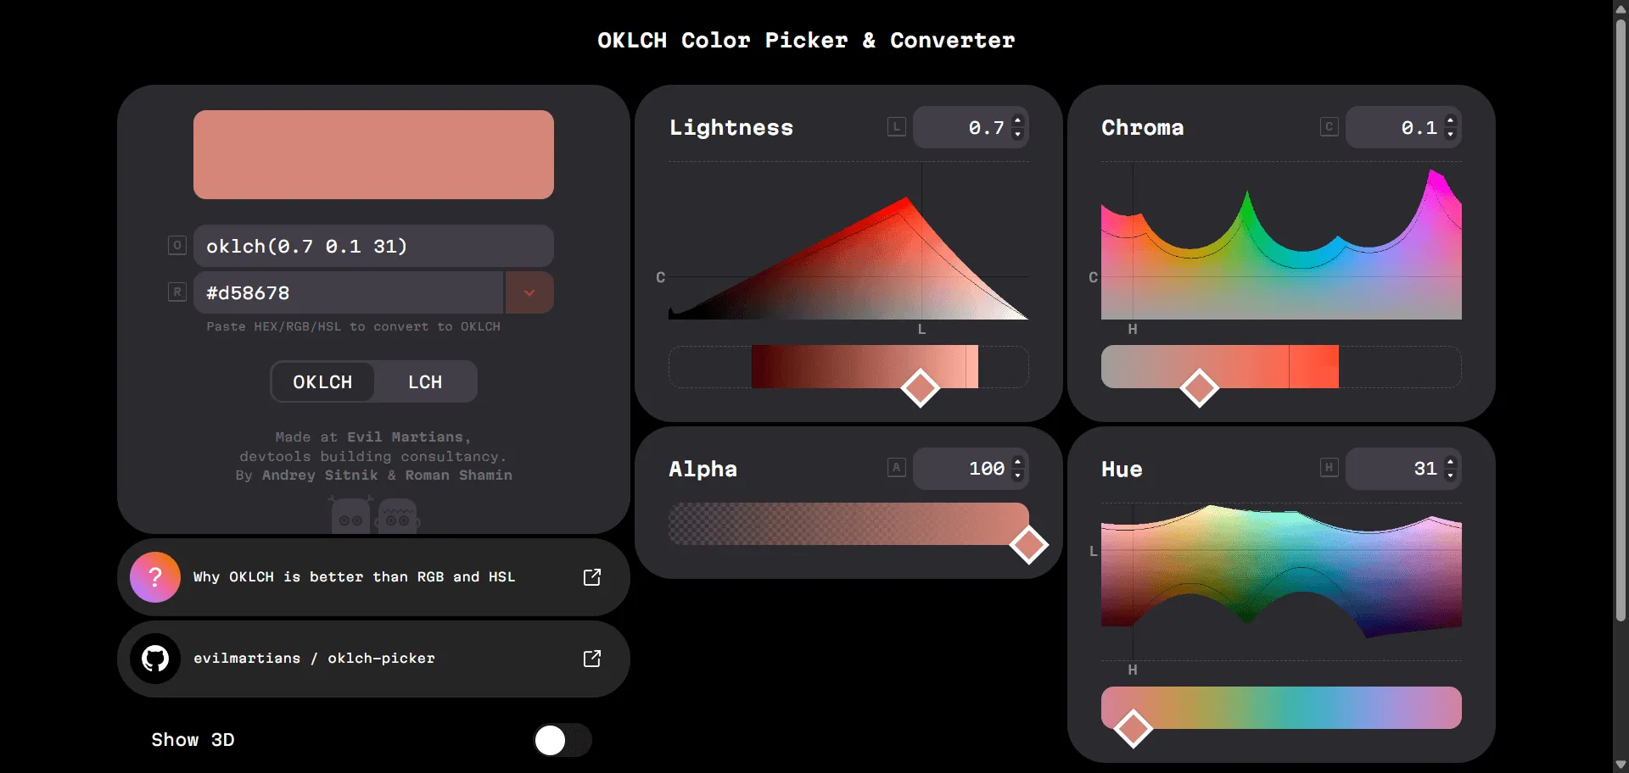Open evilmartians / oklch-picker repository link
This screenshot has width=1629, height=773.
[373, 659]
